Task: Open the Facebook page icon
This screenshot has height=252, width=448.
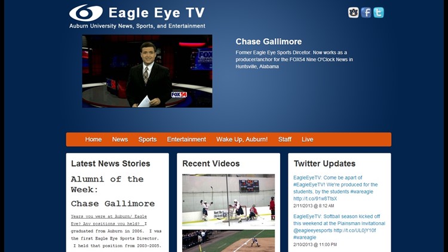Action: [x=366, y=13]
